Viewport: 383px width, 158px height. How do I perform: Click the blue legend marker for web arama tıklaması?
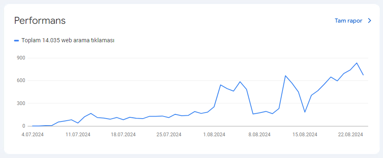(16, 41)
